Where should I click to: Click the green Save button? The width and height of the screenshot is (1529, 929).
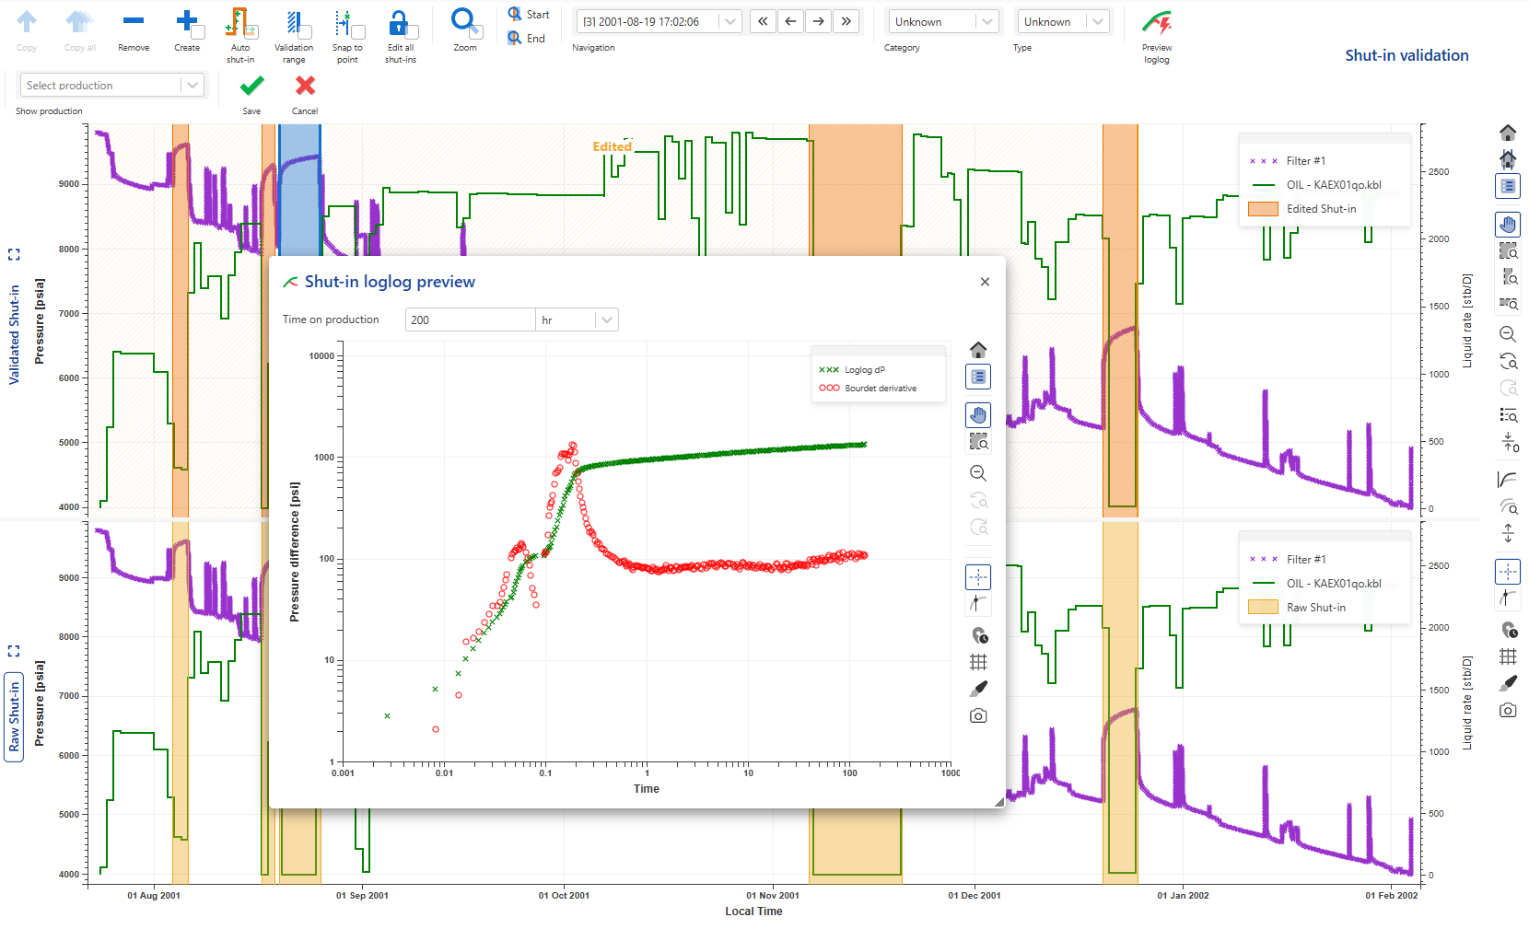point(251,87)
